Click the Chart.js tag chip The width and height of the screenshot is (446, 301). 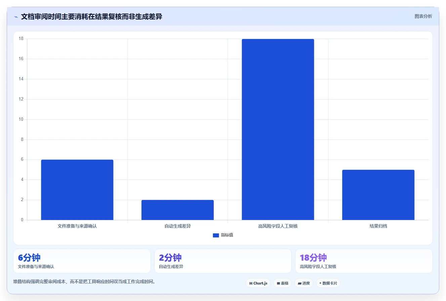(x=258, y=283)
